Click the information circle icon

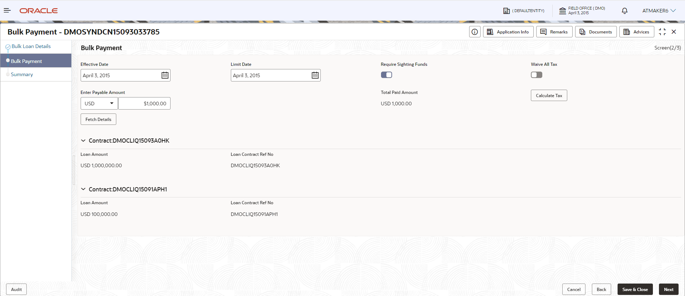pyautogui.click(x=475, y=32)
